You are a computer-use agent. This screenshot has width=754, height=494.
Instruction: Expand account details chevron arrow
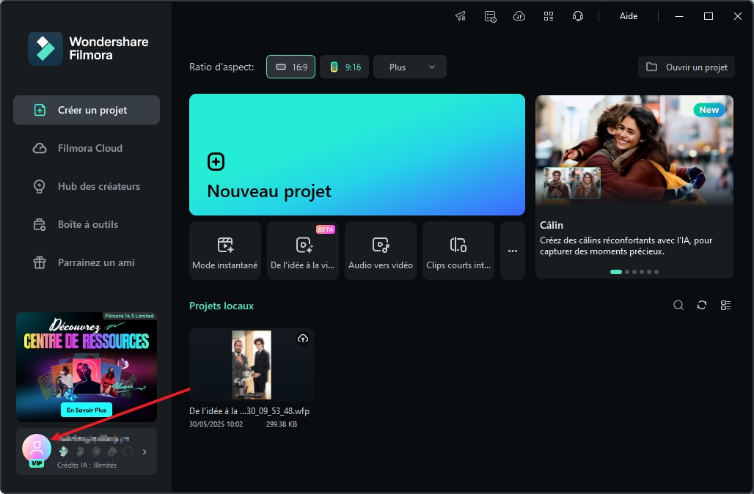click(144, 451)
